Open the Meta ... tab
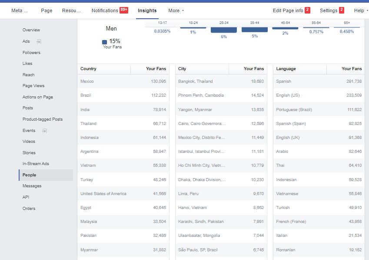 (20, 10)
